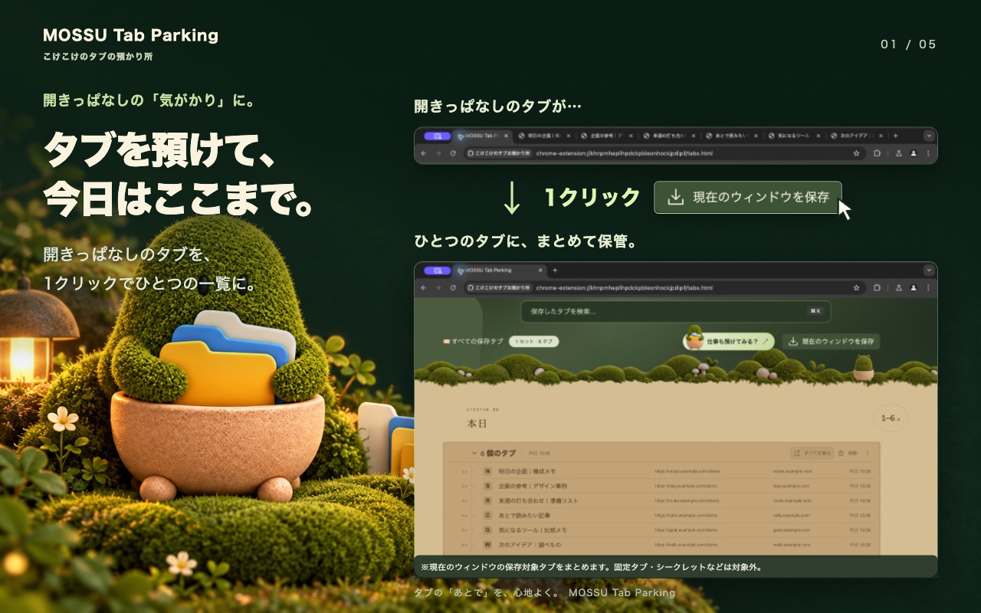981x613 pixels.
Task: Bookmark page with star in lower browser mockup
Action: tap(857, 288)
